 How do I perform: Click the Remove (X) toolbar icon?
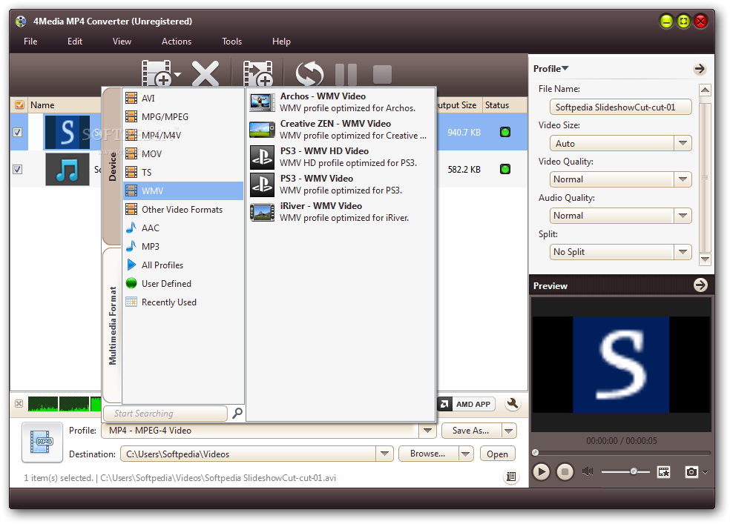point(205,73)
